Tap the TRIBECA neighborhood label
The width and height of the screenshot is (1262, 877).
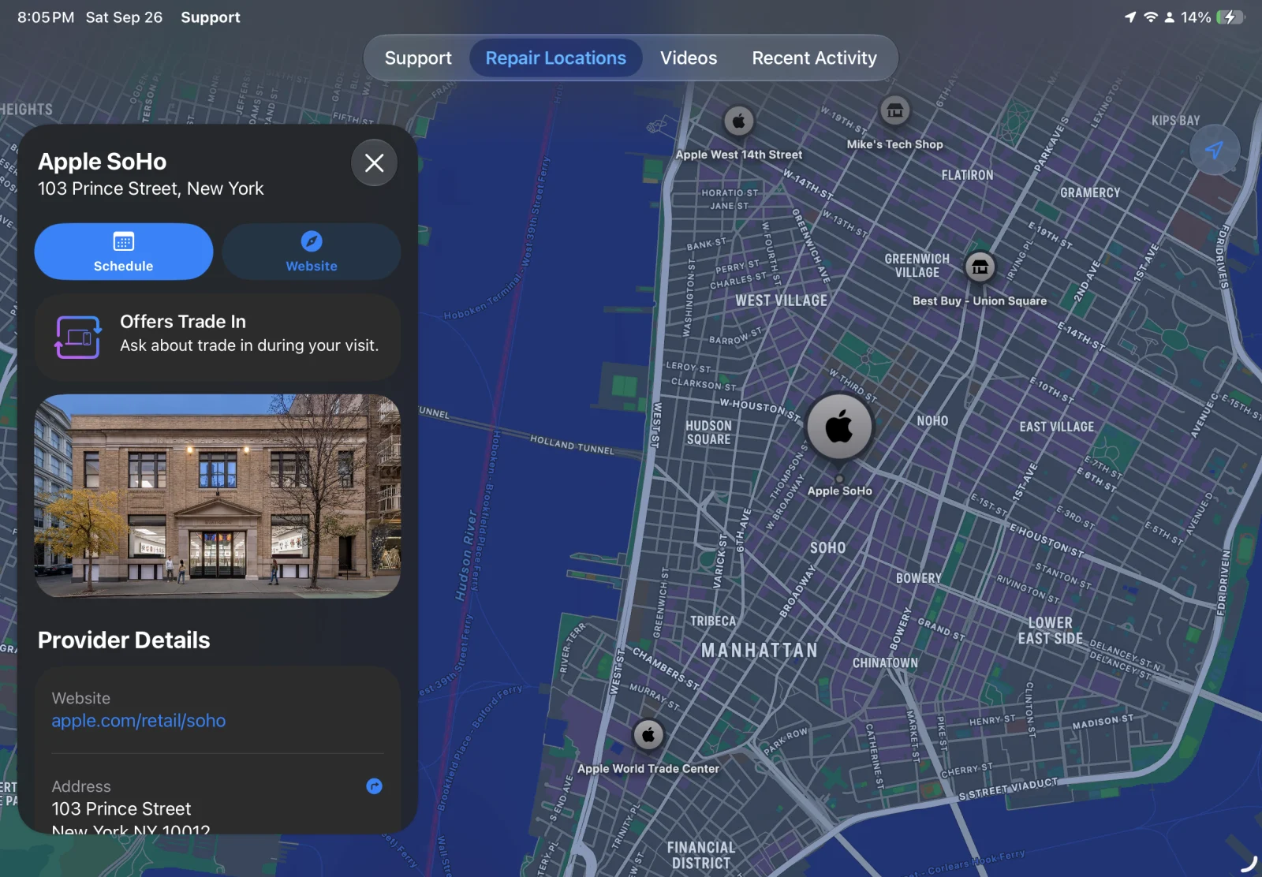pyautogui.click(x=713, y=621)
